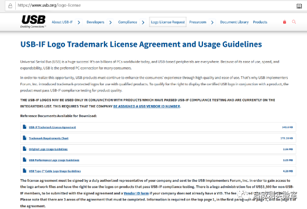Screen dimensions: 307x209
Task: Expand the Pressroom submenu chevron
Action: (x=212, y=22)
